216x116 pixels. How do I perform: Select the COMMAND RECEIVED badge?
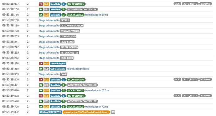pos(50,112)
